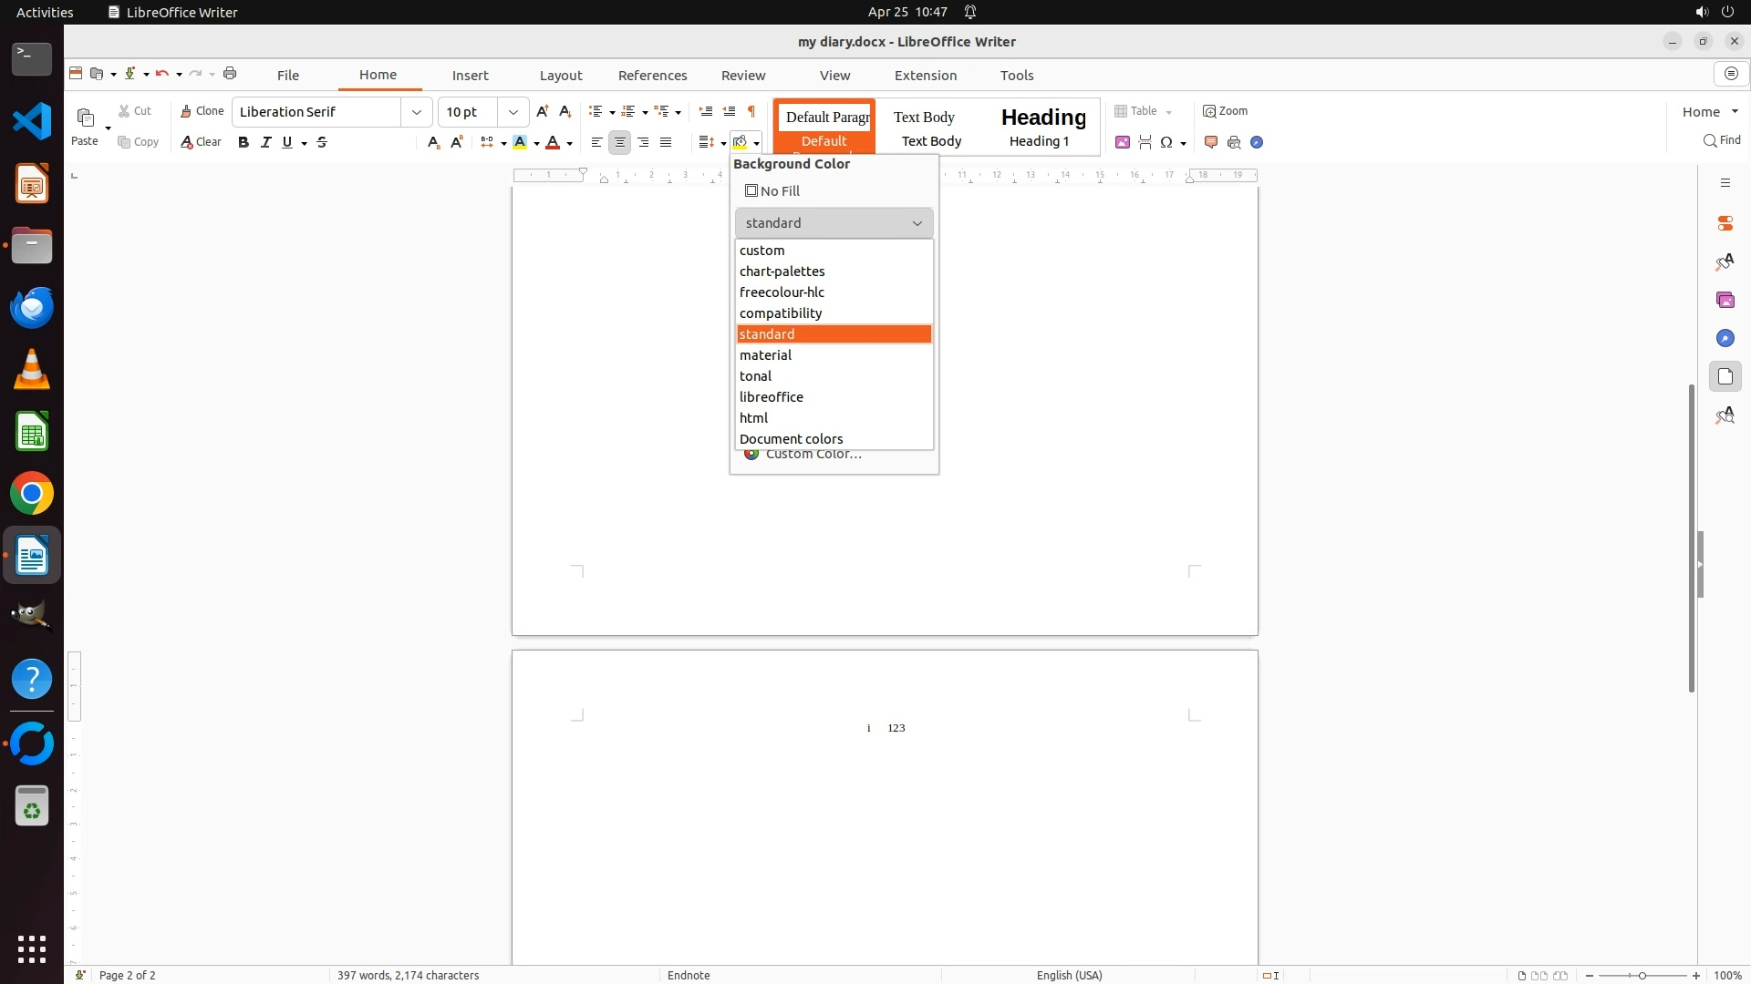The width and height of the screenshot is (1751, 984).
Task: Justify paragraph text
Action: point(666,142)
